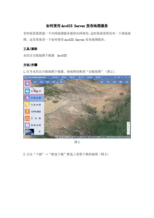The height and width of the screenshot is (218, 154).
Task: Click the word ArcGIS under 工具/原料
Action: pos(62,56)
